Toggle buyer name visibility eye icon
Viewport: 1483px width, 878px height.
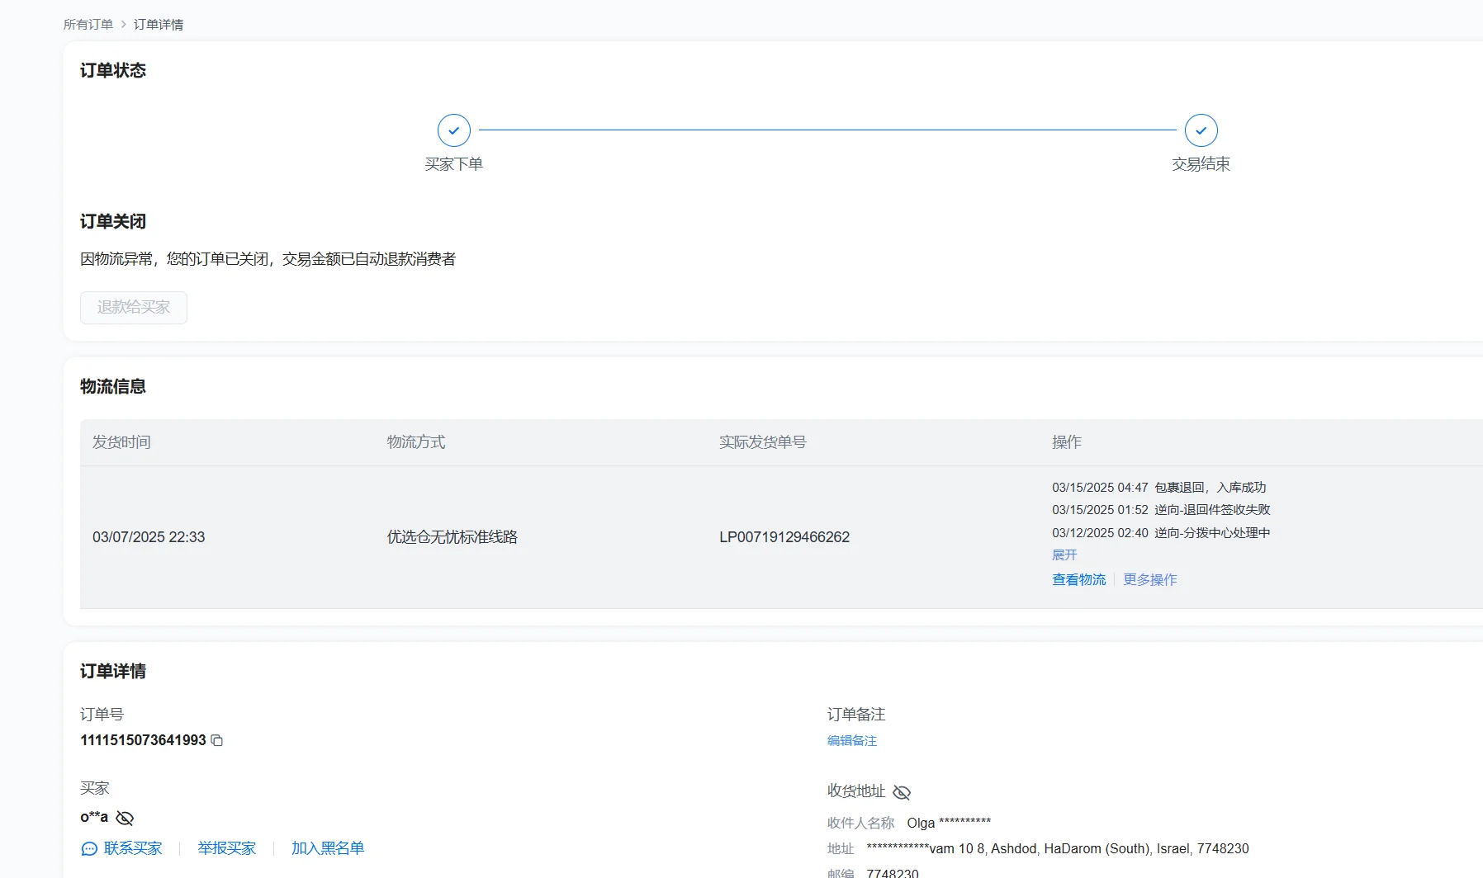tap(125, 818)
